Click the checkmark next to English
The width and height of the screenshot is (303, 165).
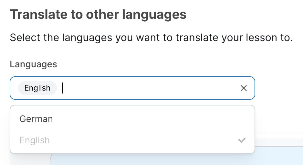(242, 140)
